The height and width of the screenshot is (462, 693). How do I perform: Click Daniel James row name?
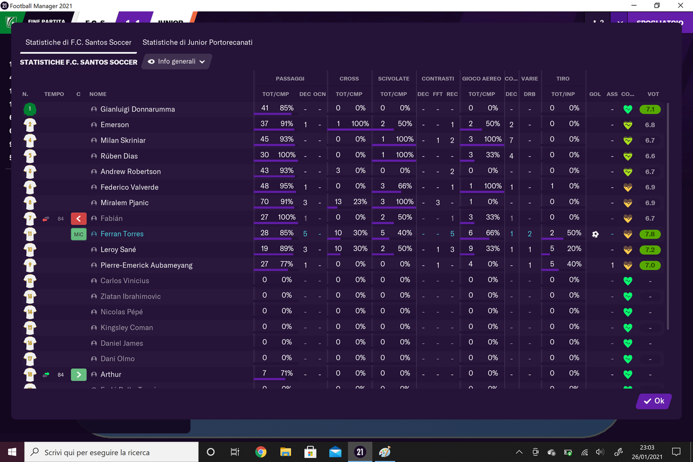click(122, 343)
